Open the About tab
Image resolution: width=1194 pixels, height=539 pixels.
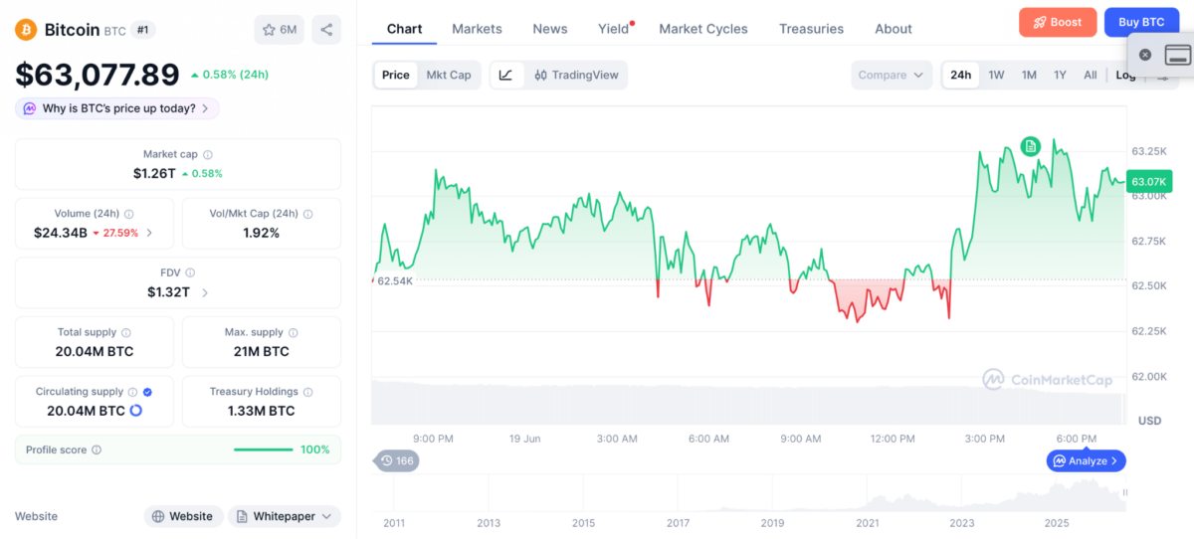(x=894, y=29)
